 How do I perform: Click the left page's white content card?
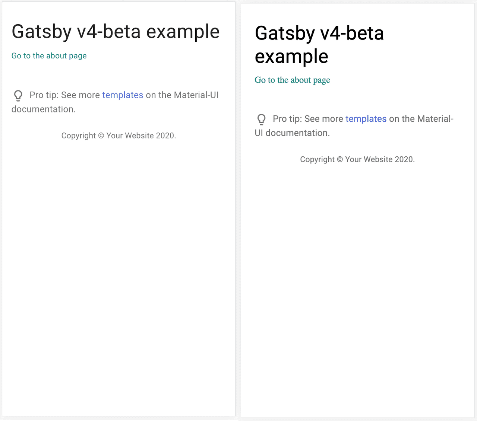(x=119, y=261)
